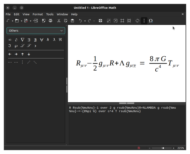Expand the Others category dropdown
190x154 pixels.
click(36, 31)
